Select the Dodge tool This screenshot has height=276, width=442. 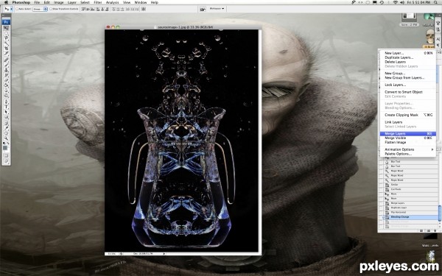pyautogui.click(x=6, y=95)
